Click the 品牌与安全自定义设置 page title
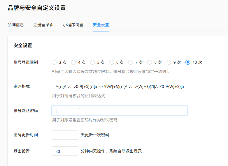Image resolution: width=228 pixels, height=166 pixels. click(37, 8)
